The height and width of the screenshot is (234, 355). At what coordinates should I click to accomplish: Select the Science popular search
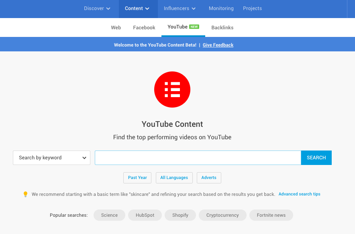[x=109, y=215]
